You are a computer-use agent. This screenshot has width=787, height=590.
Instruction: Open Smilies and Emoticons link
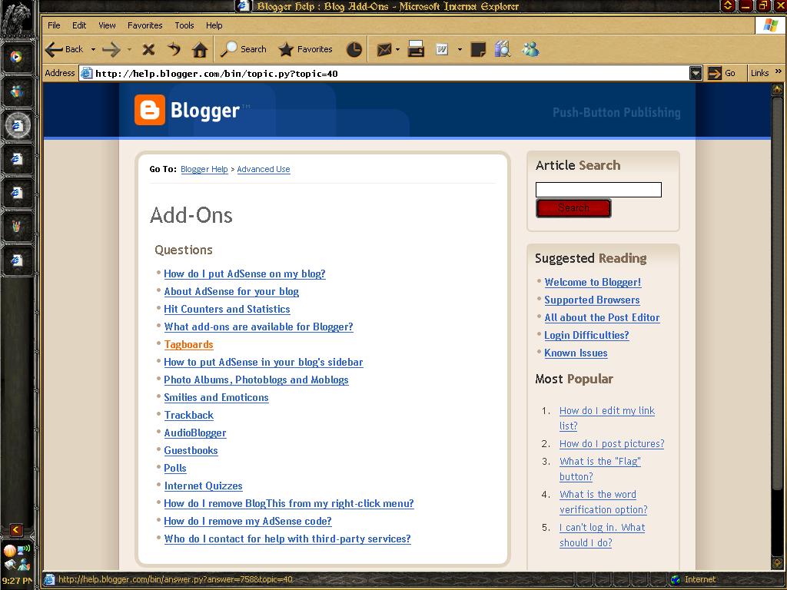pyautogui.click(x=216, y=397)
